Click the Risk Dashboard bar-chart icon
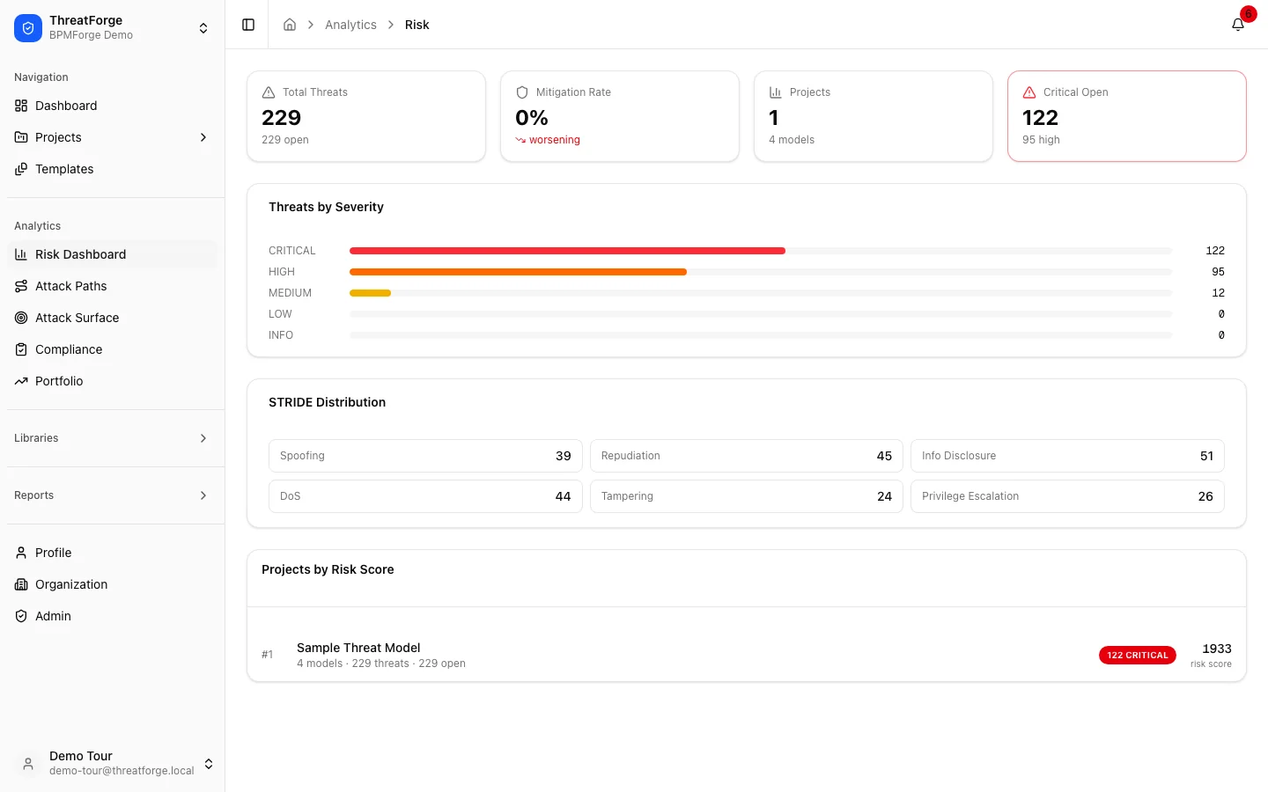This screenshot has width=1268, height=792. pyautogui.click(x=21, y=254)
